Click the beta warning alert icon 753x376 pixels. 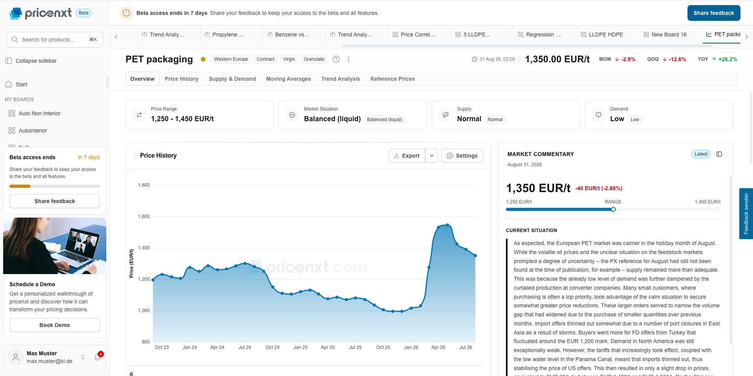[x=126, y=13]
